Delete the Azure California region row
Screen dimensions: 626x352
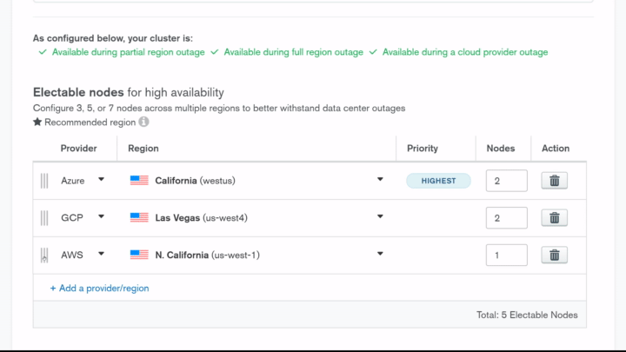(x=554, y=181)
